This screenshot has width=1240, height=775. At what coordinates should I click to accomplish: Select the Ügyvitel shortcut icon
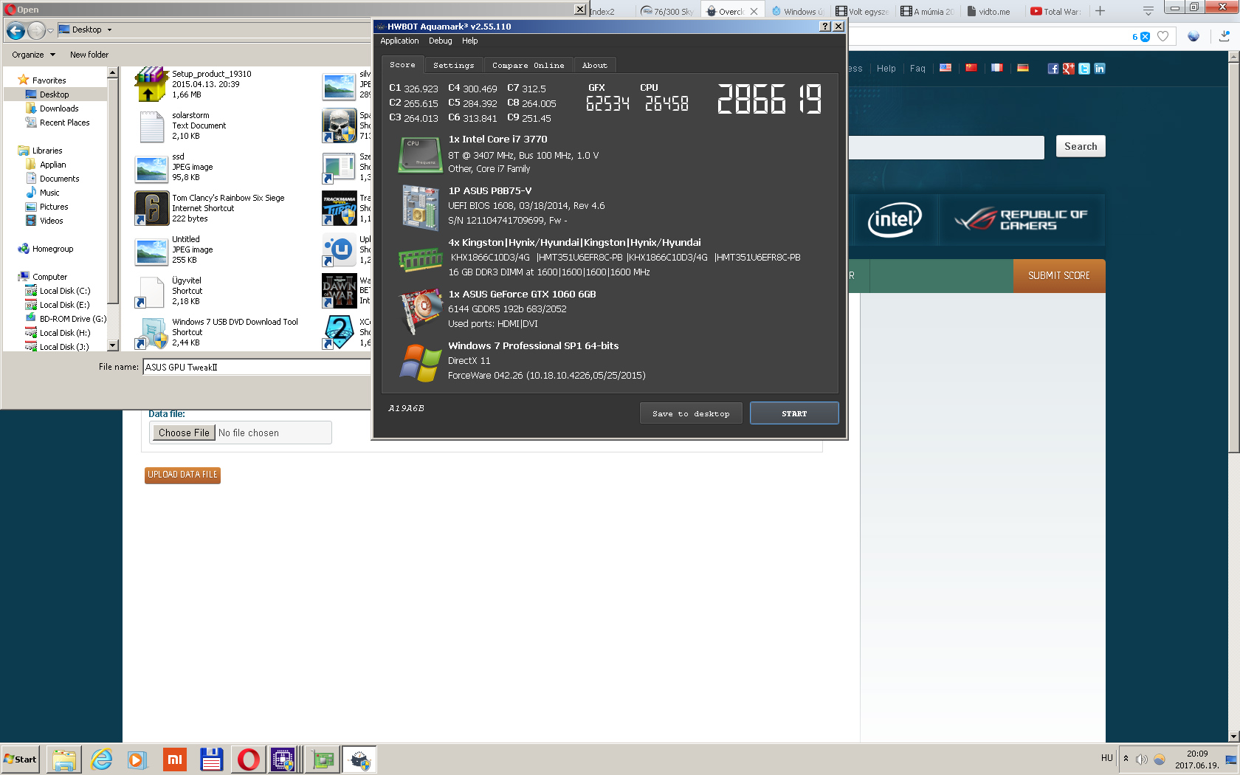(x=151, y=292)
